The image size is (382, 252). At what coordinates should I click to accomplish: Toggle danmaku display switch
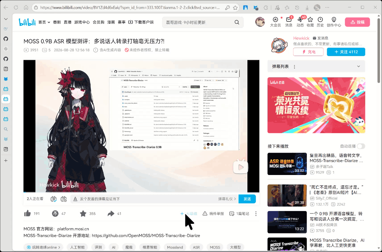click(x=54, y=199)
